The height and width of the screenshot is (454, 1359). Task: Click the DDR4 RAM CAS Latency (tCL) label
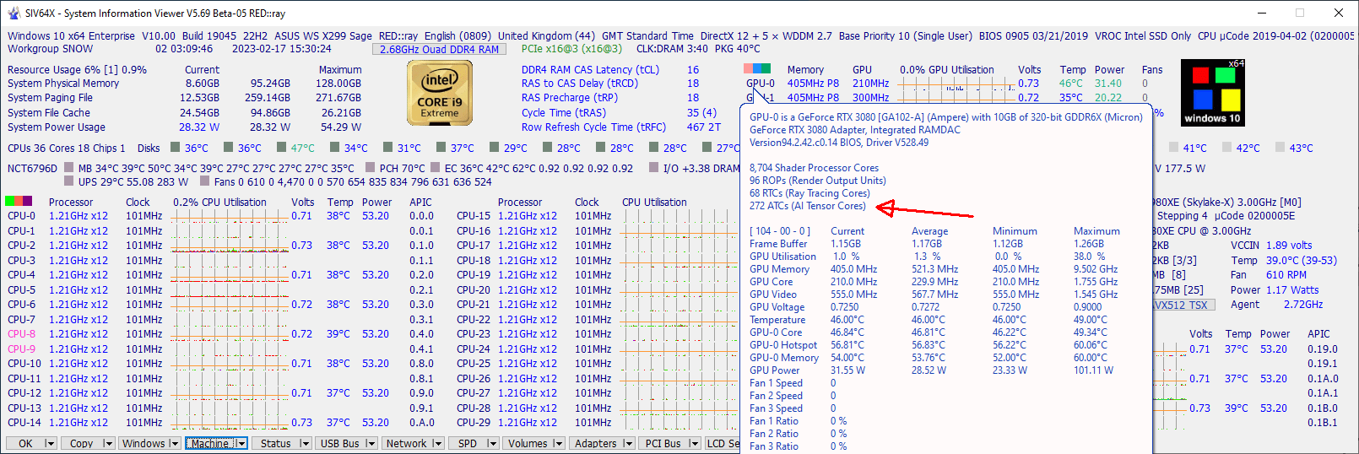[x=590, y=70]
